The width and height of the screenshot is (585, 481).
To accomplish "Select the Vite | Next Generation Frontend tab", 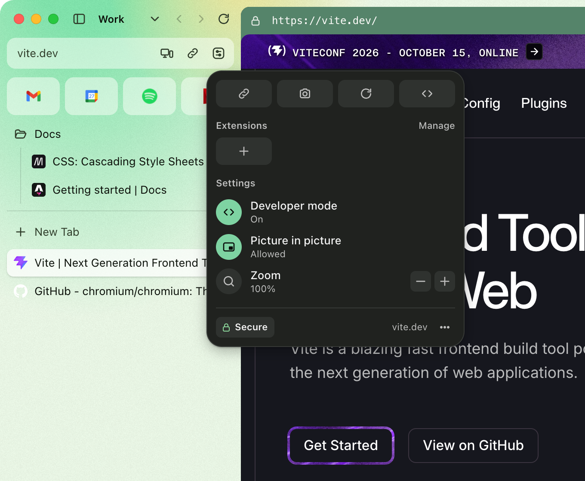I will [108, 263].
